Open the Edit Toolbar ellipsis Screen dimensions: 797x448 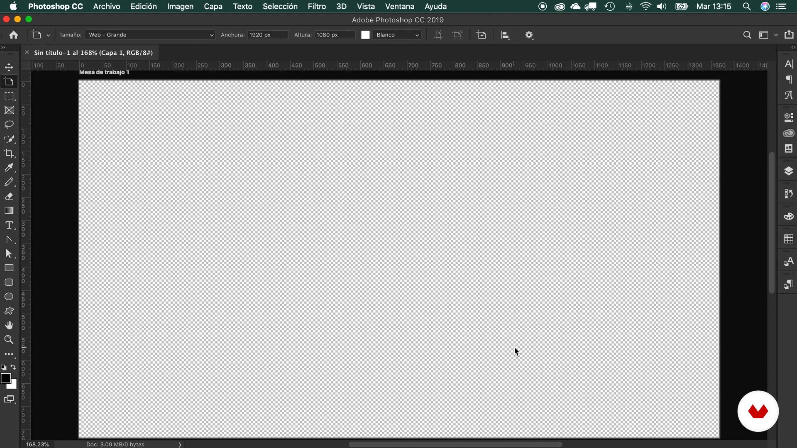click(9, 354)
